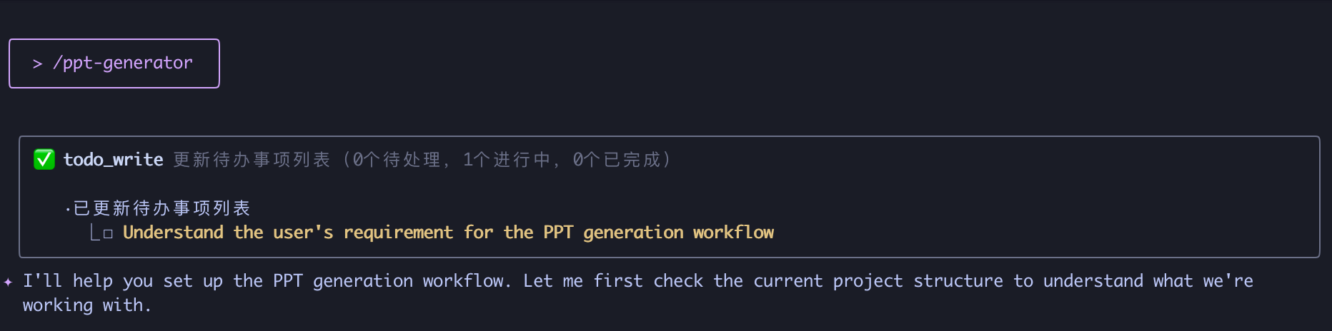Click the gray 更新待办事项列表 description

tap(252, 159)
